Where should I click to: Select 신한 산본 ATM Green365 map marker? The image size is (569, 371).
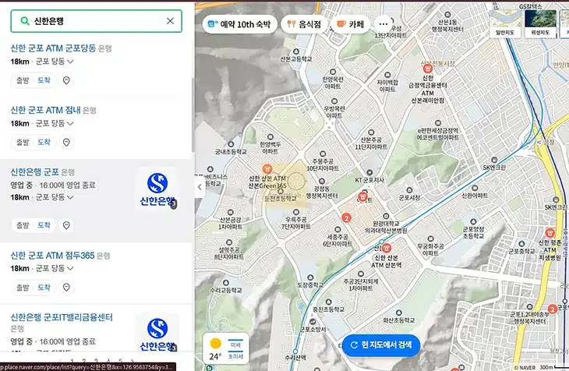pos(267,169)
